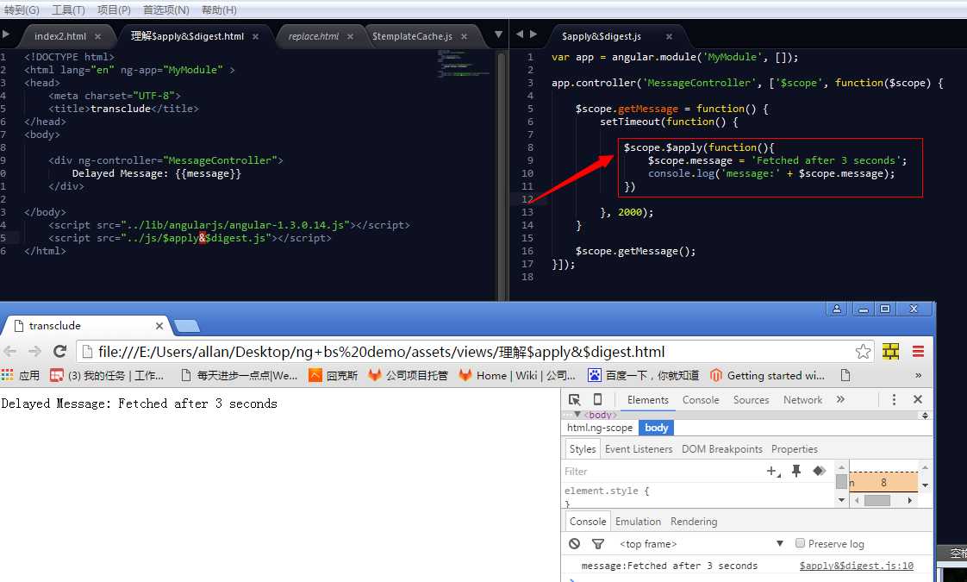Screen dimensions: 967x582
Task: Open the DOM Breakpoints sidebar tab
Action: click(721, 449)
